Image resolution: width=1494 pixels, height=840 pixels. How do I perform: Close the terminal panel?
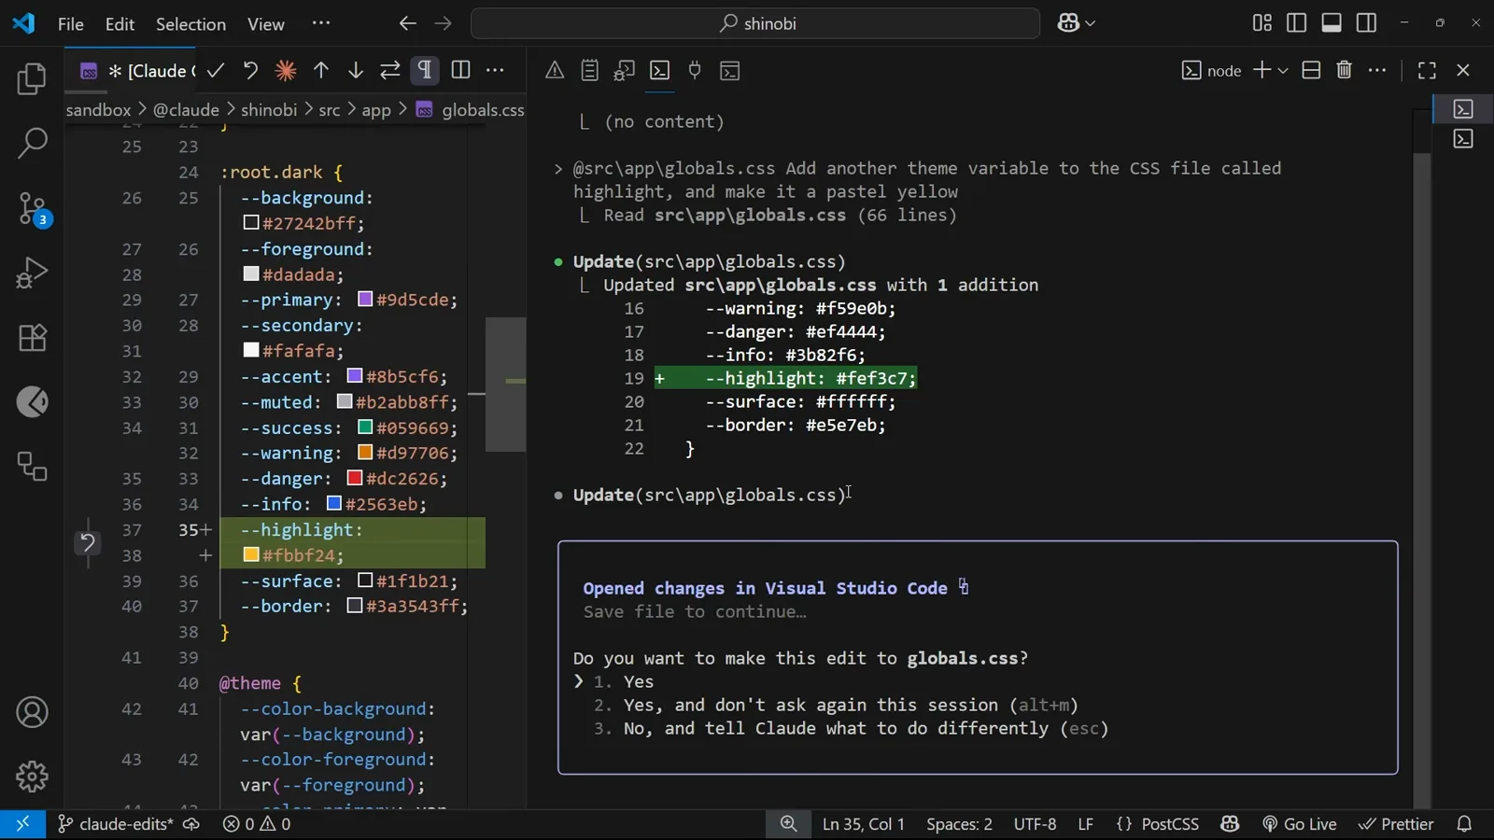point(1463,70)
